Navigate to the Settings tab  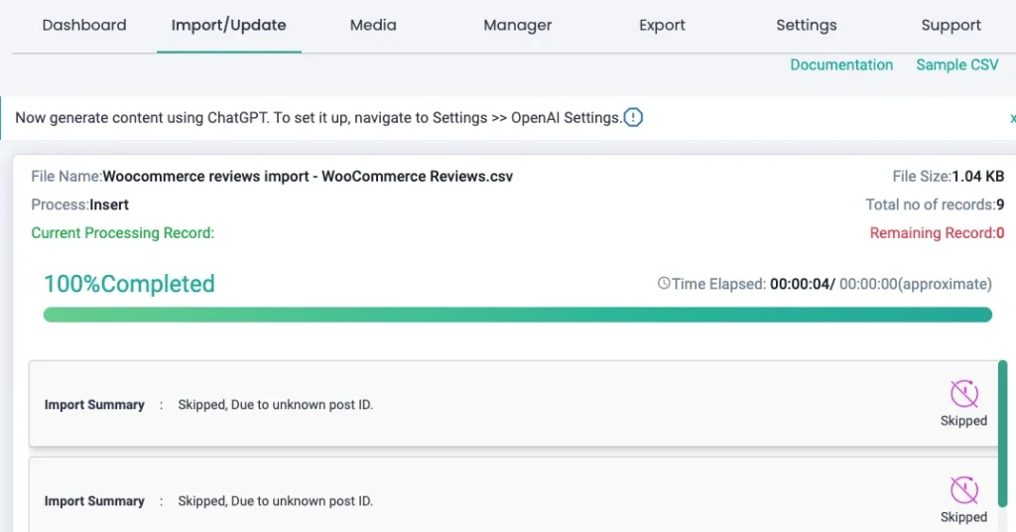(806, 26)
